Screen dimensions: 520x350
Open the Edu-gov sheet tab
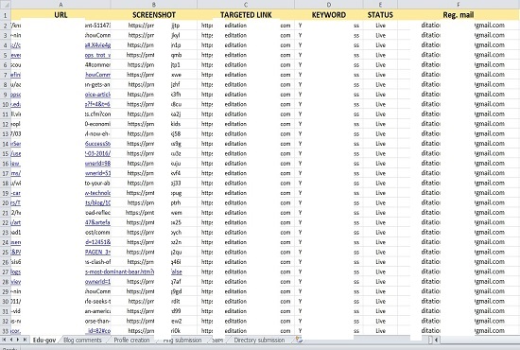pos(44,340)
